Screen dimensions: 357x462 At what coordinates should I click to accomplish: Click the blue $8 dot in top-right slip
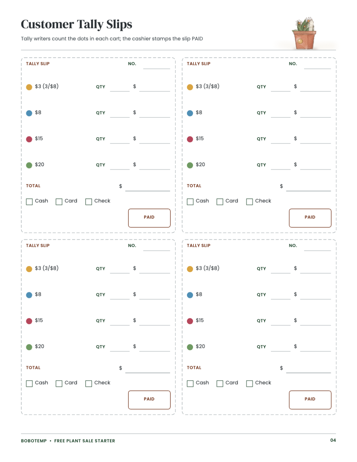pyautogui.click(x=190, y=113)
